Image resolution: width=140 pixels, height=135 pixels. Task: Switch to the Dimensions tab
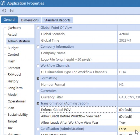[30, 20]
